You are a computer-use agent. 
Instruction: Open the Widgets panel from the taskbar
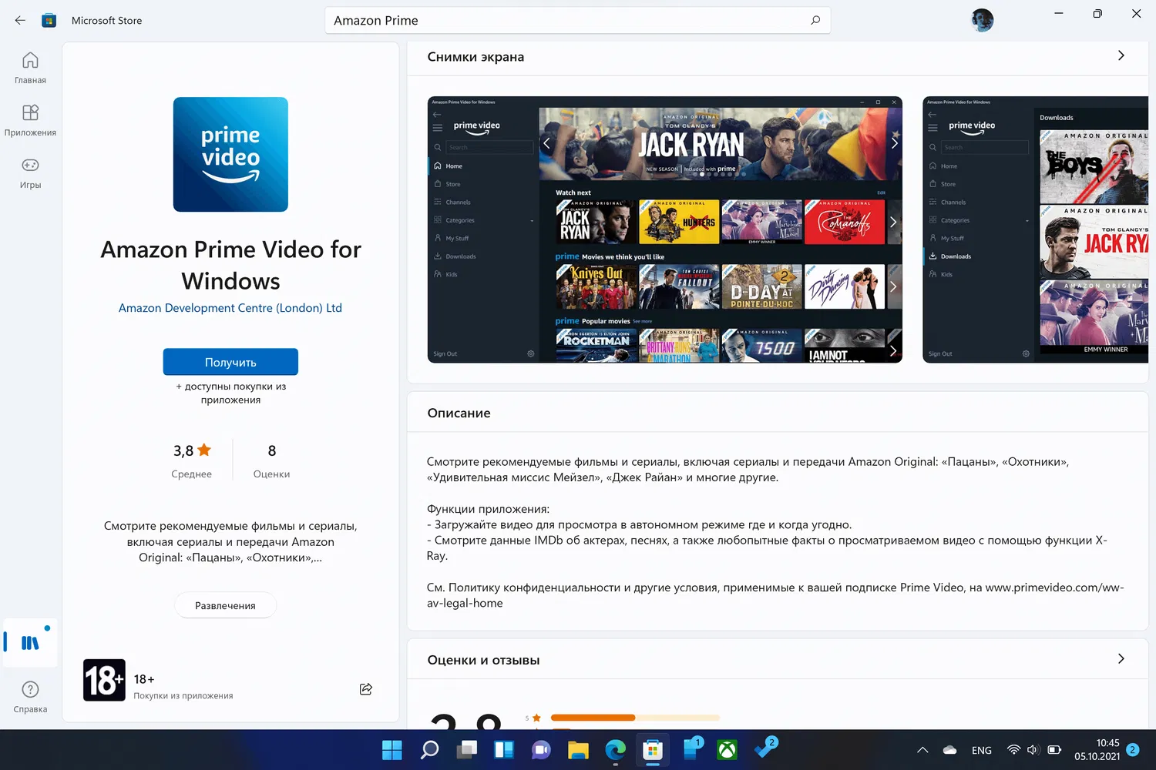coord(504,749)
